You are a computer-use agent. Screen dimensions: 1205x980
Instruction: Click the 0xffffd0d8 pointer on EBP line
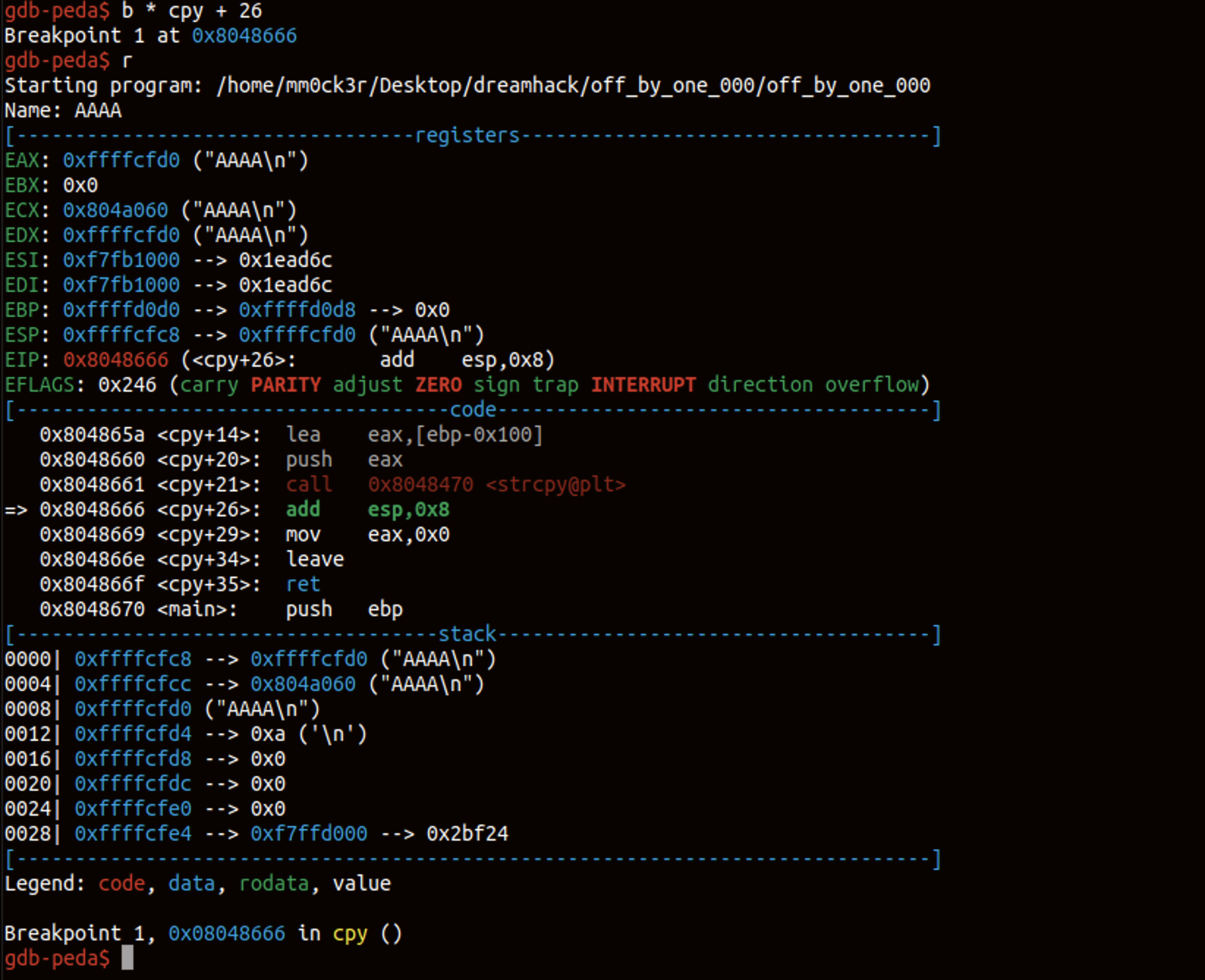297,310
